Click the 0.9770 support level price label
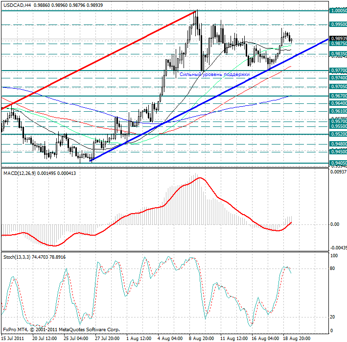This screenshot has height=342, width=347. [338, 71]
